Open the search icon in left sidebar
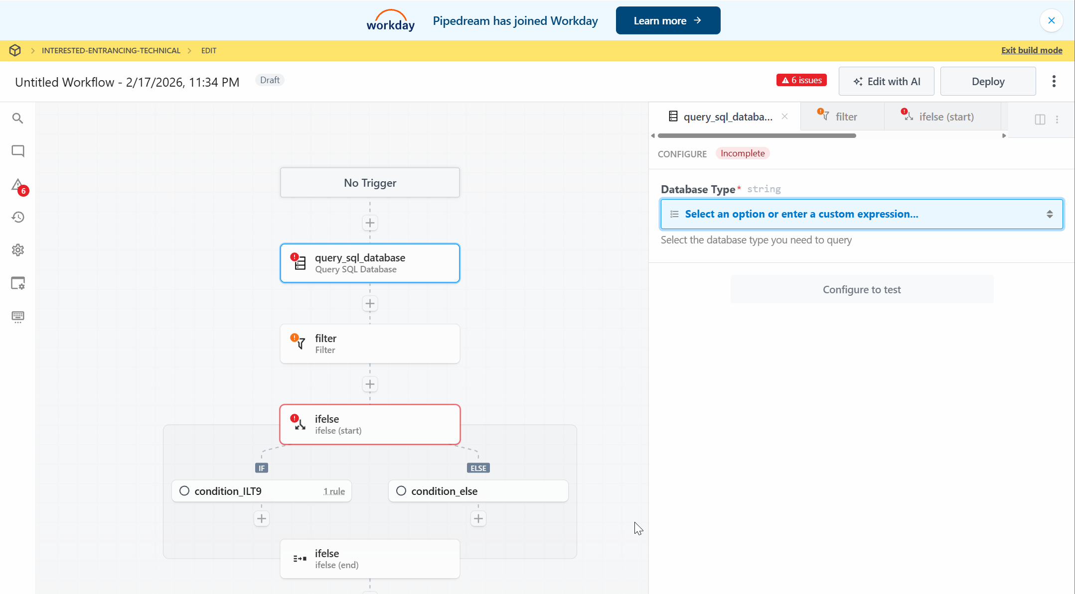The width and height of the screenshot is (1075, 594). [17, 119]
